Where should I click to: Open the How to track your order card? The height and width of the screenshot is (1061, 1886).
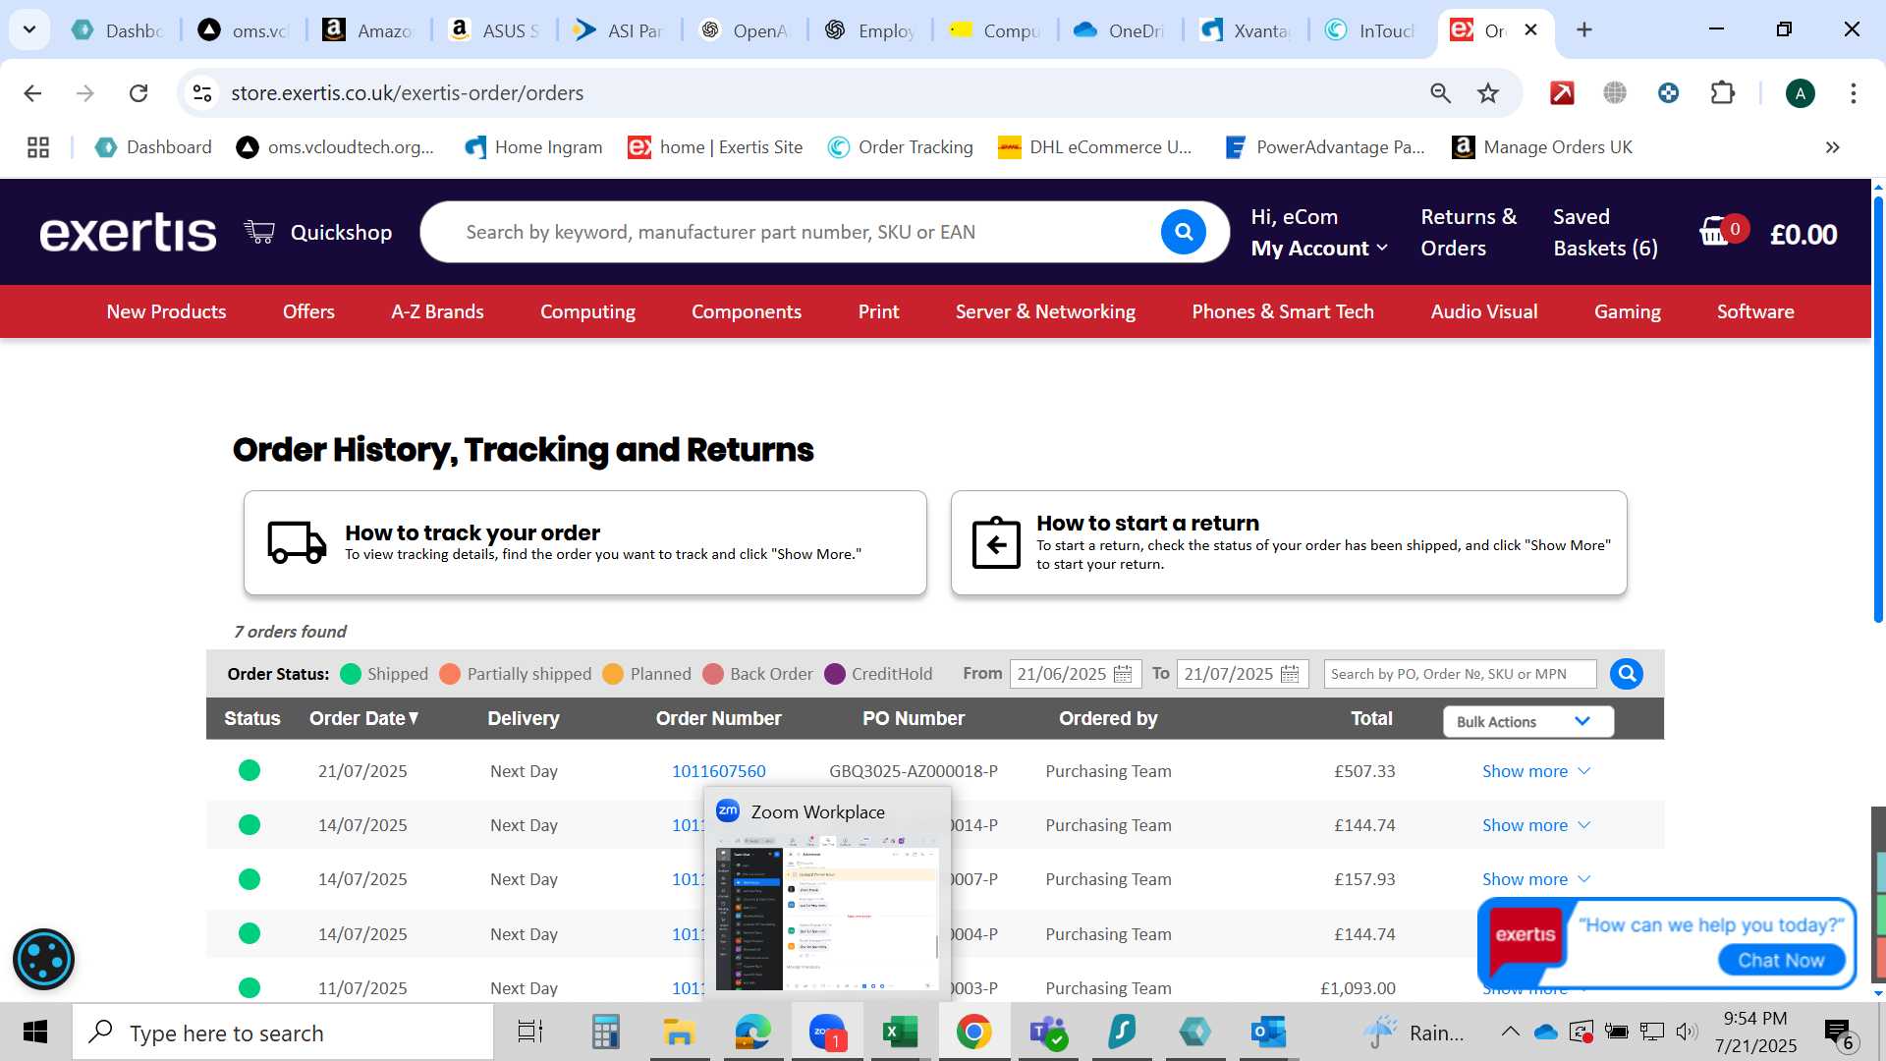click(x=584, y=542)
